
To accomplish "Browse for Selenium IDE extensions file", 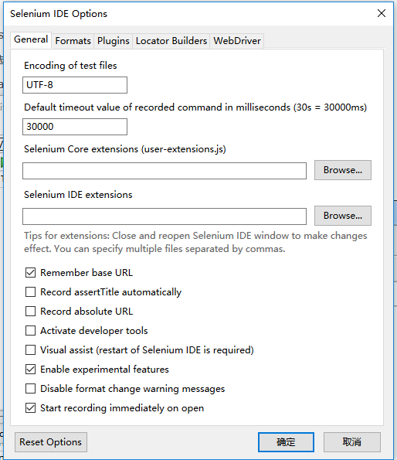I will tap(343, 216).
